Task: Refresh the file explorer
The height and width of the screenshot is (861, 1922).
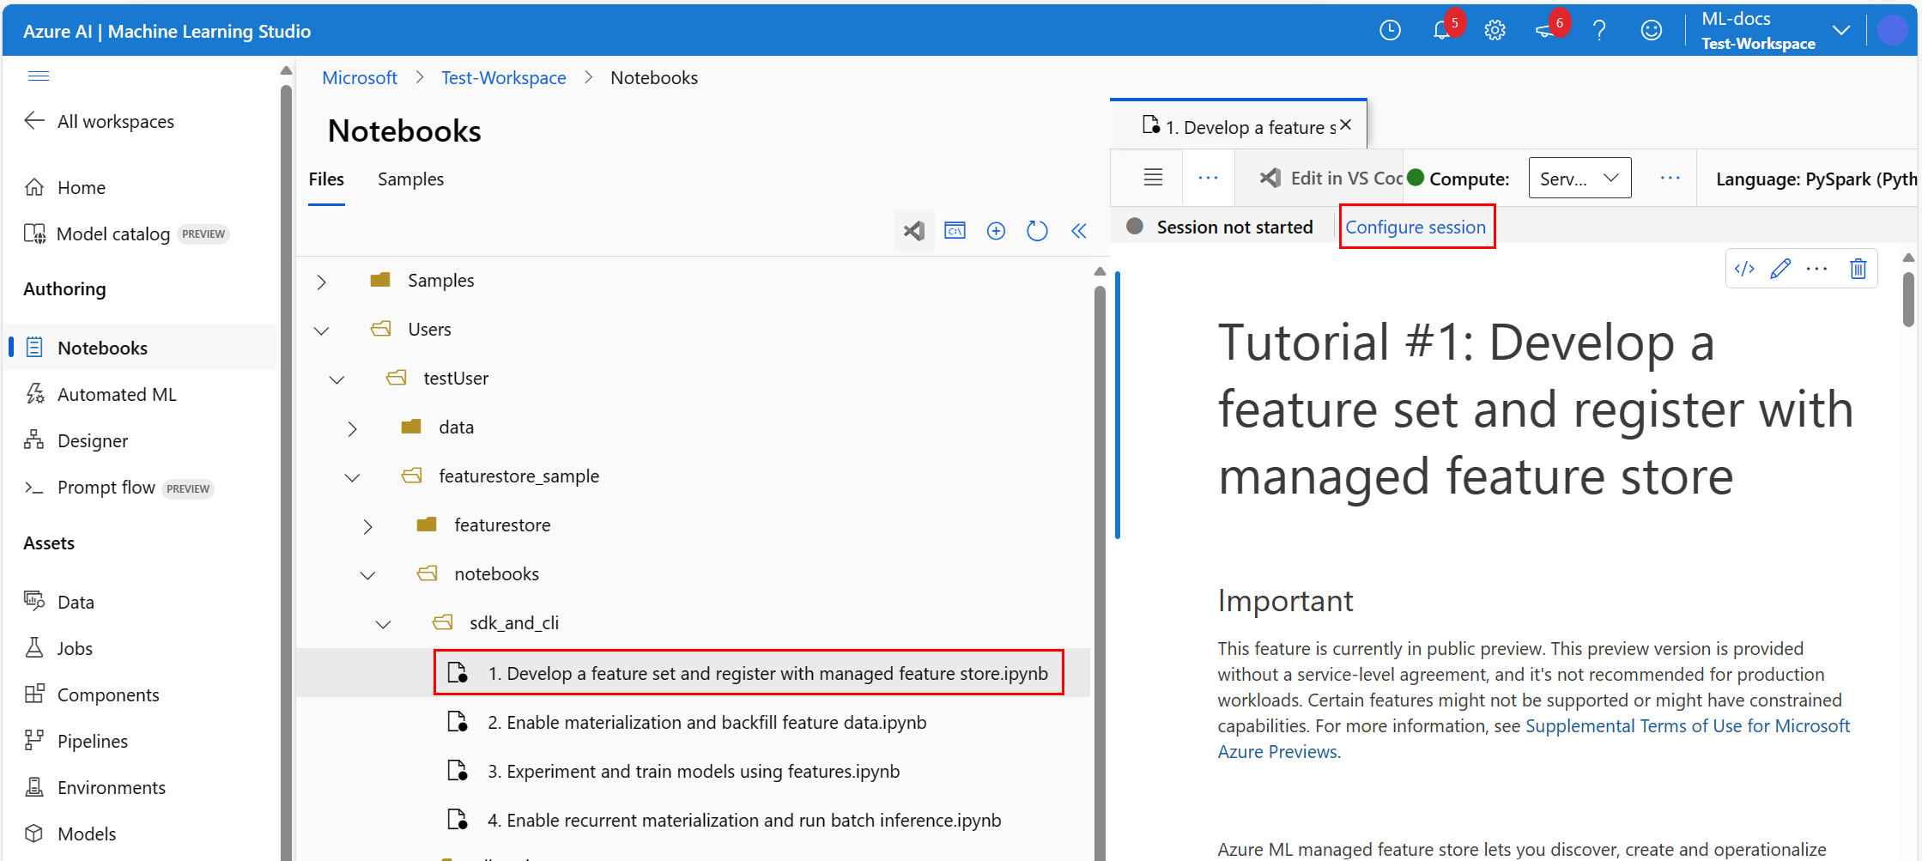Action: (x=1037, y=231)
